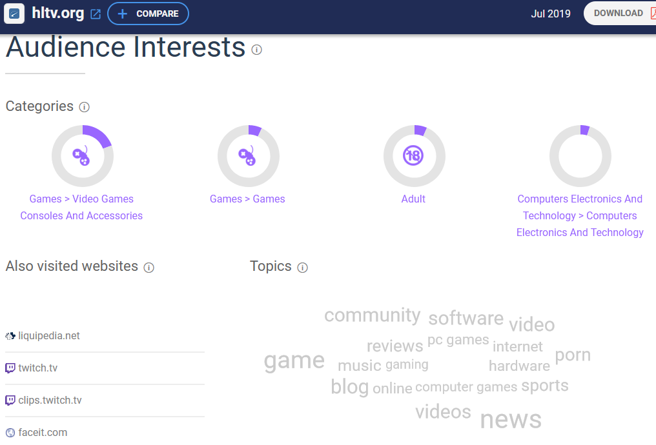Open Also visited websites info icon

[x=149, y=268]
